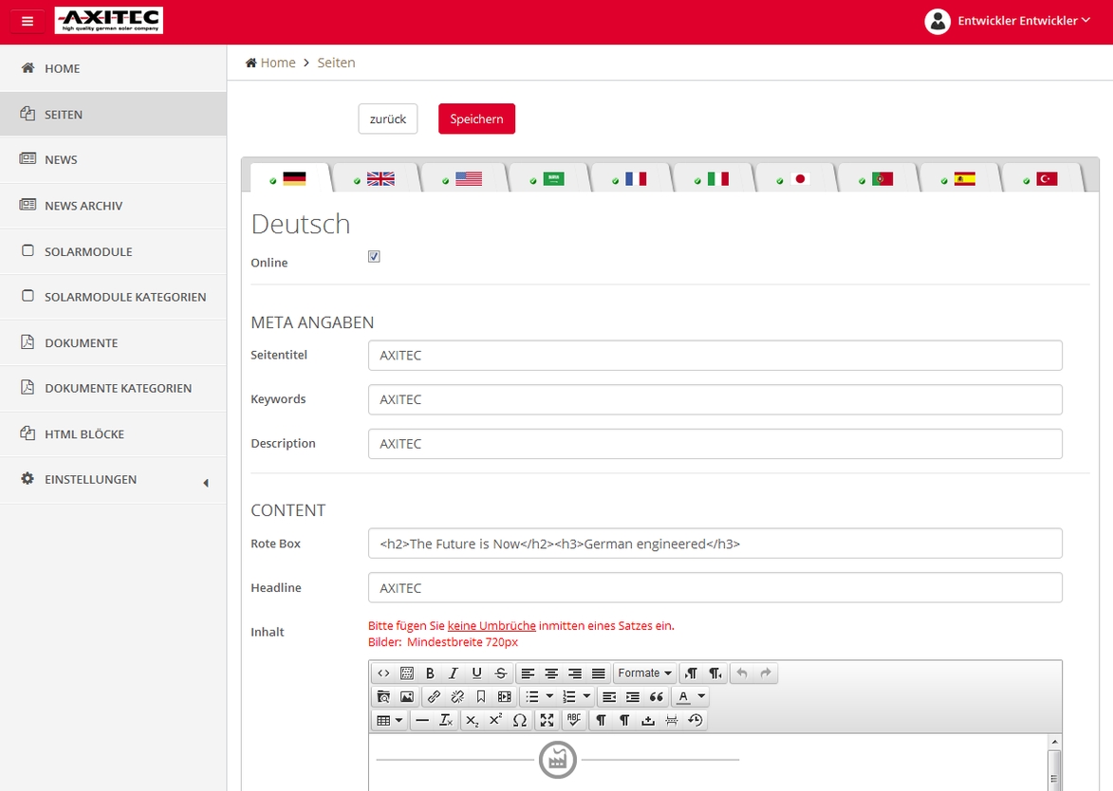Insert a link with the chain icon
The image size is (1113, 791).
(434, 697)
